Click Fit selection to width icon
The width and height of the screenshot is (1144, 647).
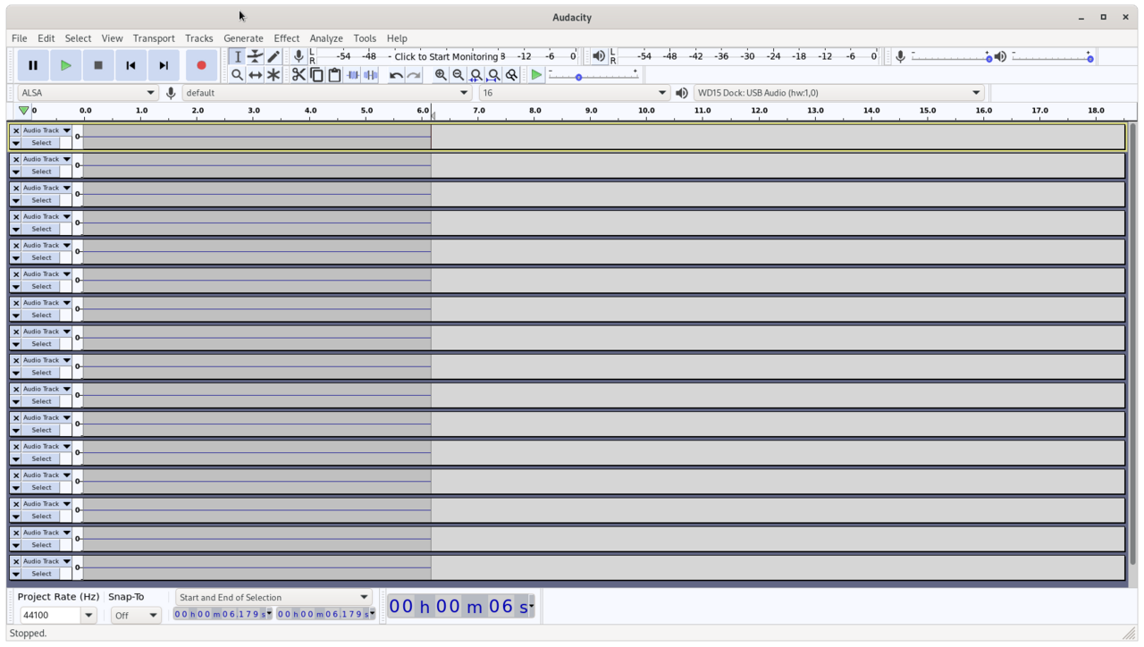coord(476,75)
